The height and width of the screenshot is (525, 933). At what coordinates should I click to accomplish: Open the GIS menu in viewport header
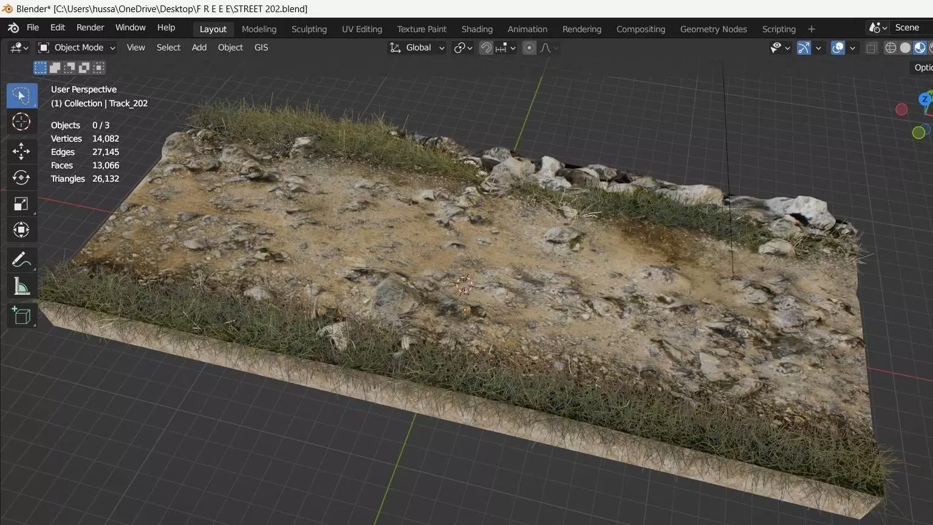(x=261, y=48)
